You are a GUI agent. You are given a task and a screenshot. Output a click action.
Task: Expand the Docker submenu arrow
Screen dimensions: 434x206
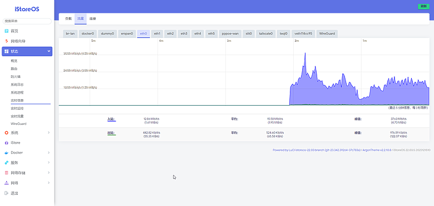[x=49, y=153]
